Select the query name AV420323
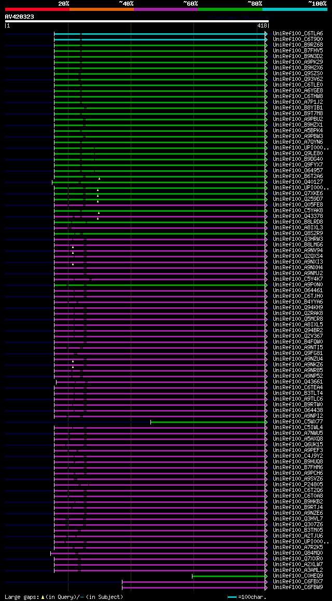The width and height of the screenshot is (332, 601). (x=20, y=17)
